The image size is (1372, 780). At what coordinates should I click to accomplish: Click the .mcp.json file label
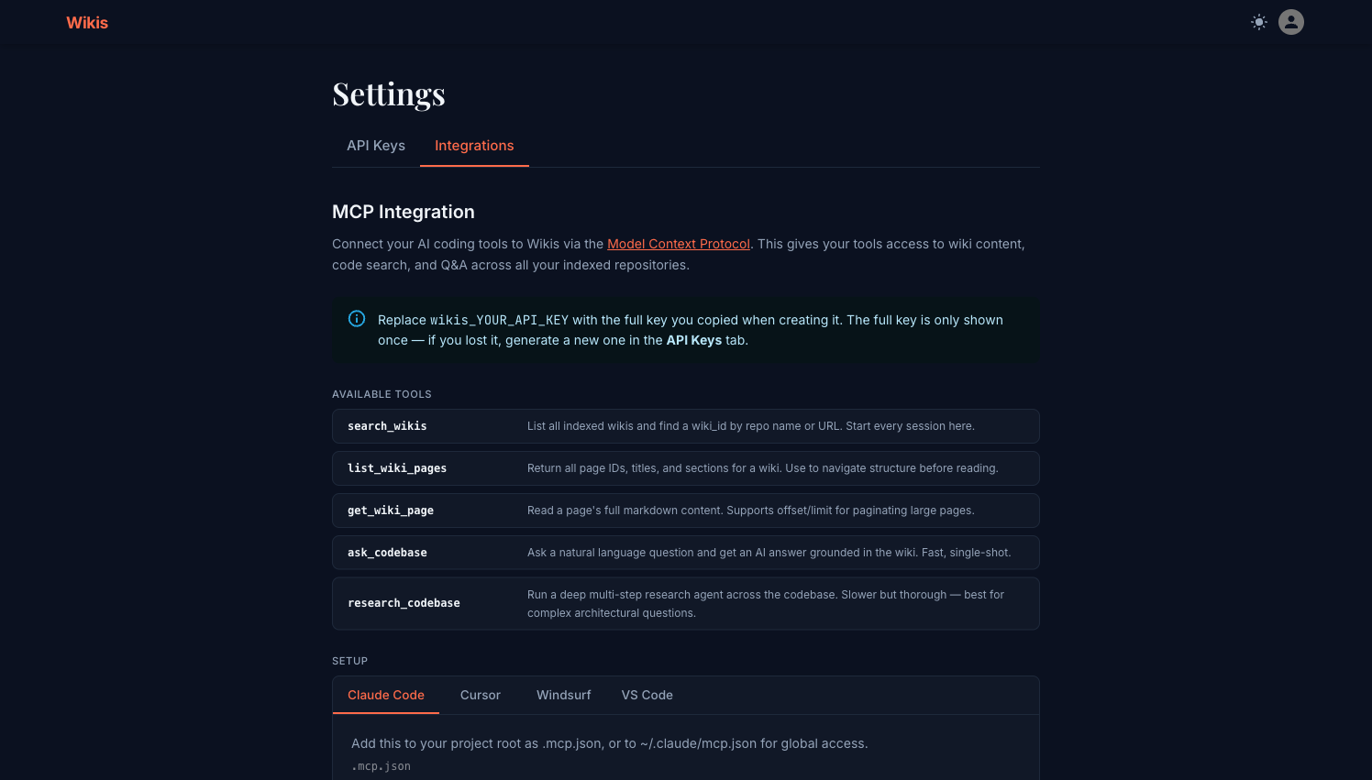coord(382,766)
